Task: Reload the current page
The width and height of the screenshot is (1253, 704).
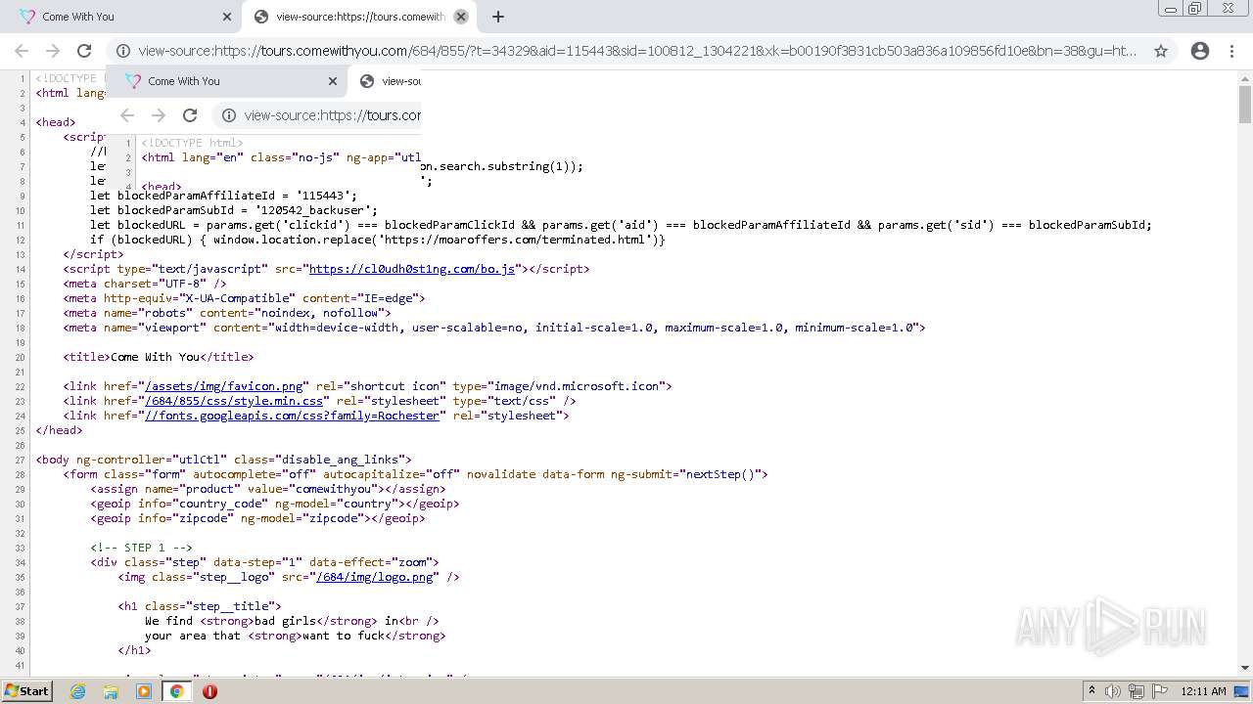Action: 84,51
